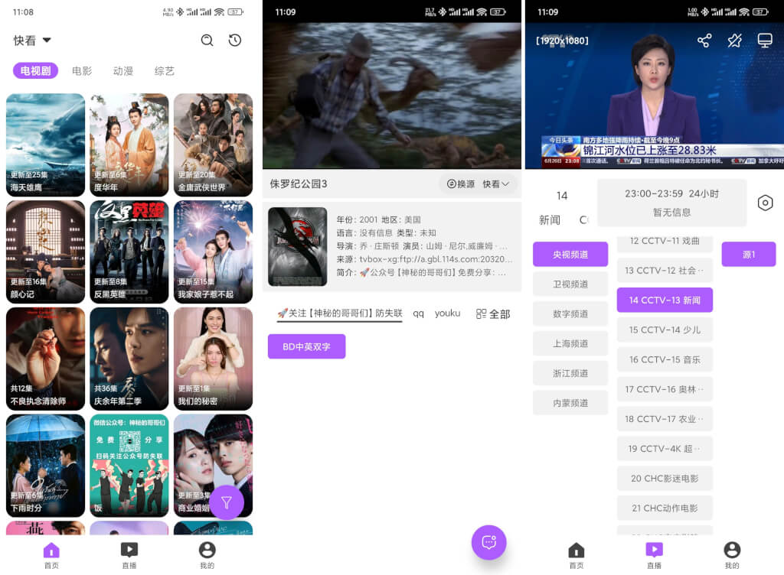Tap the crossed-out pin icon in the live player
Viewport: 784px width, 575px height.
tap(734, 41)
